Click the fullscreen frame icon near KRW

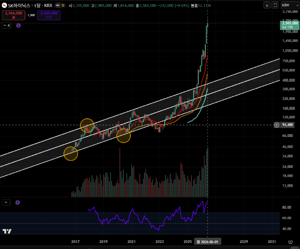[x=275, y=5]
